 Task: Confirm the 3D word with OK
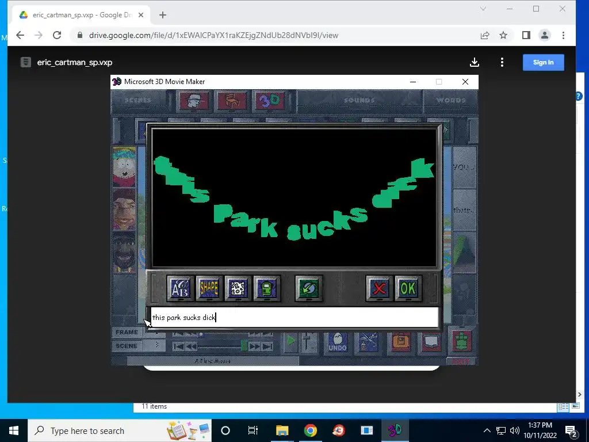coord(408,288)
